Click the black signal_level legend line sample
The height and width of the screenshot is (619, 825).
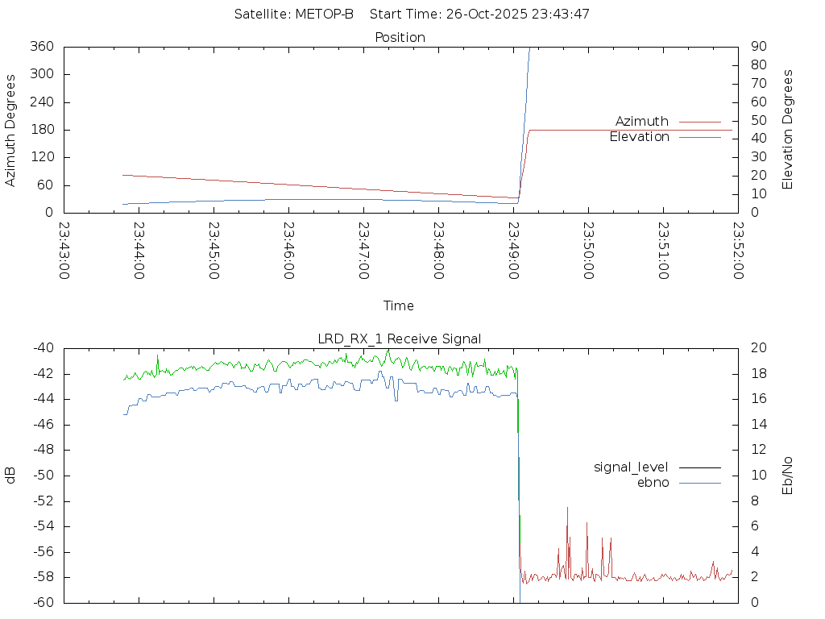pyautogui.click(x=699, y=467)
